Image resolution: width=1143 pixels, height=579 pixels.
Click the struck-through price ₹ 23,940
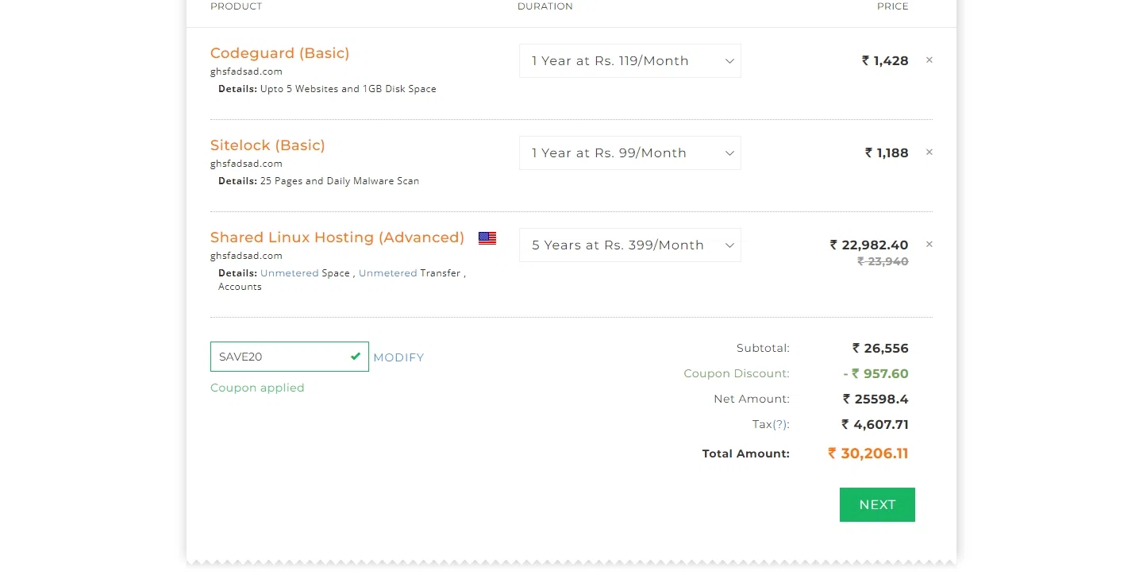click(883, 261)
